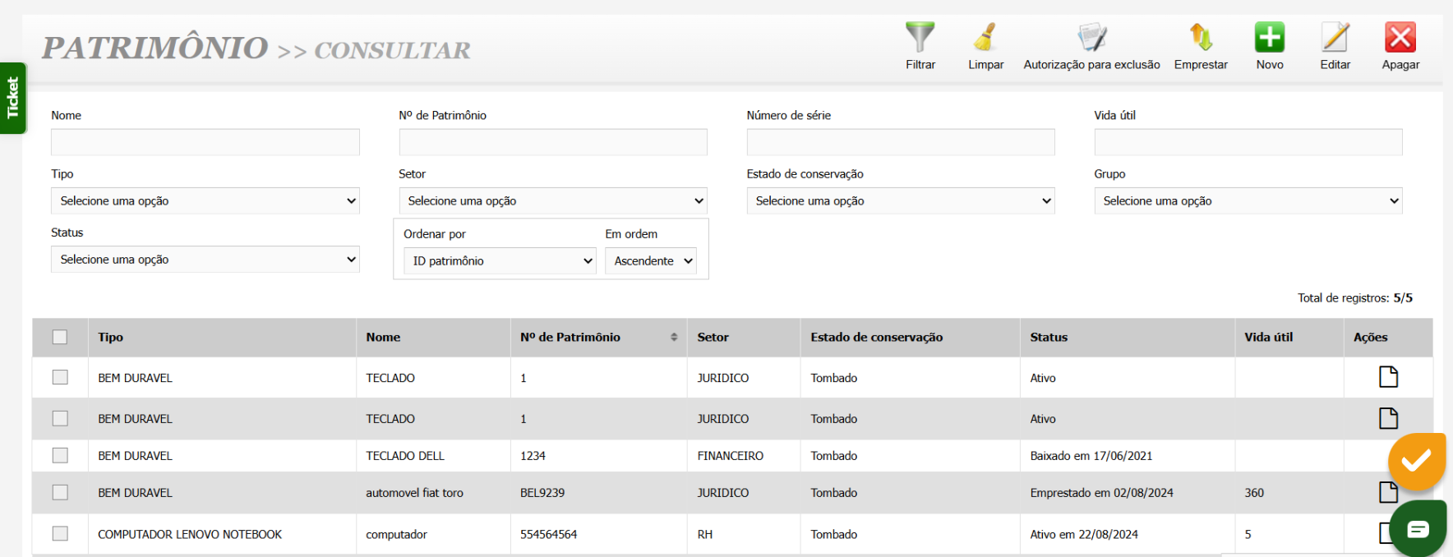Select the computador row checkbox
This screenshot has height=557, width=1453.
pos(60,534)
